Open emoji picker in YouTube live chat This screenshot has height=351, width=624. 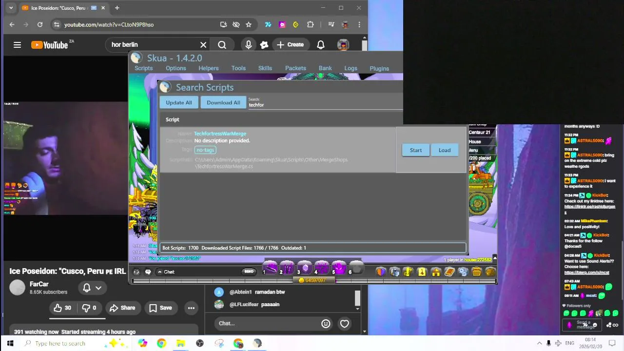point(326,323)
